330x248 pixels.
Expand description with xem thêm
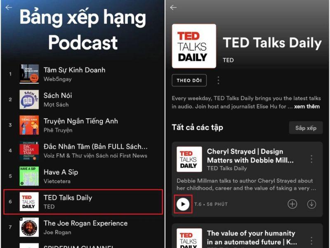[307, 106]
